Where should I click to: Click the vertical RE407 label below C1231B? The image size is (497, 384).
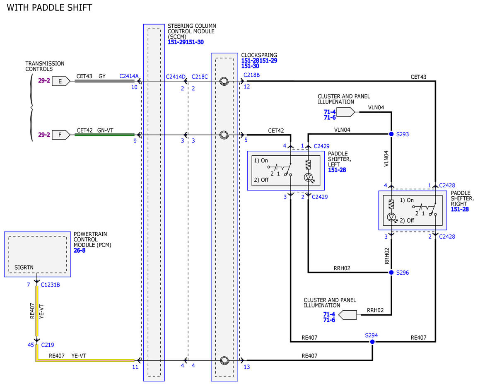click(32, 311)
